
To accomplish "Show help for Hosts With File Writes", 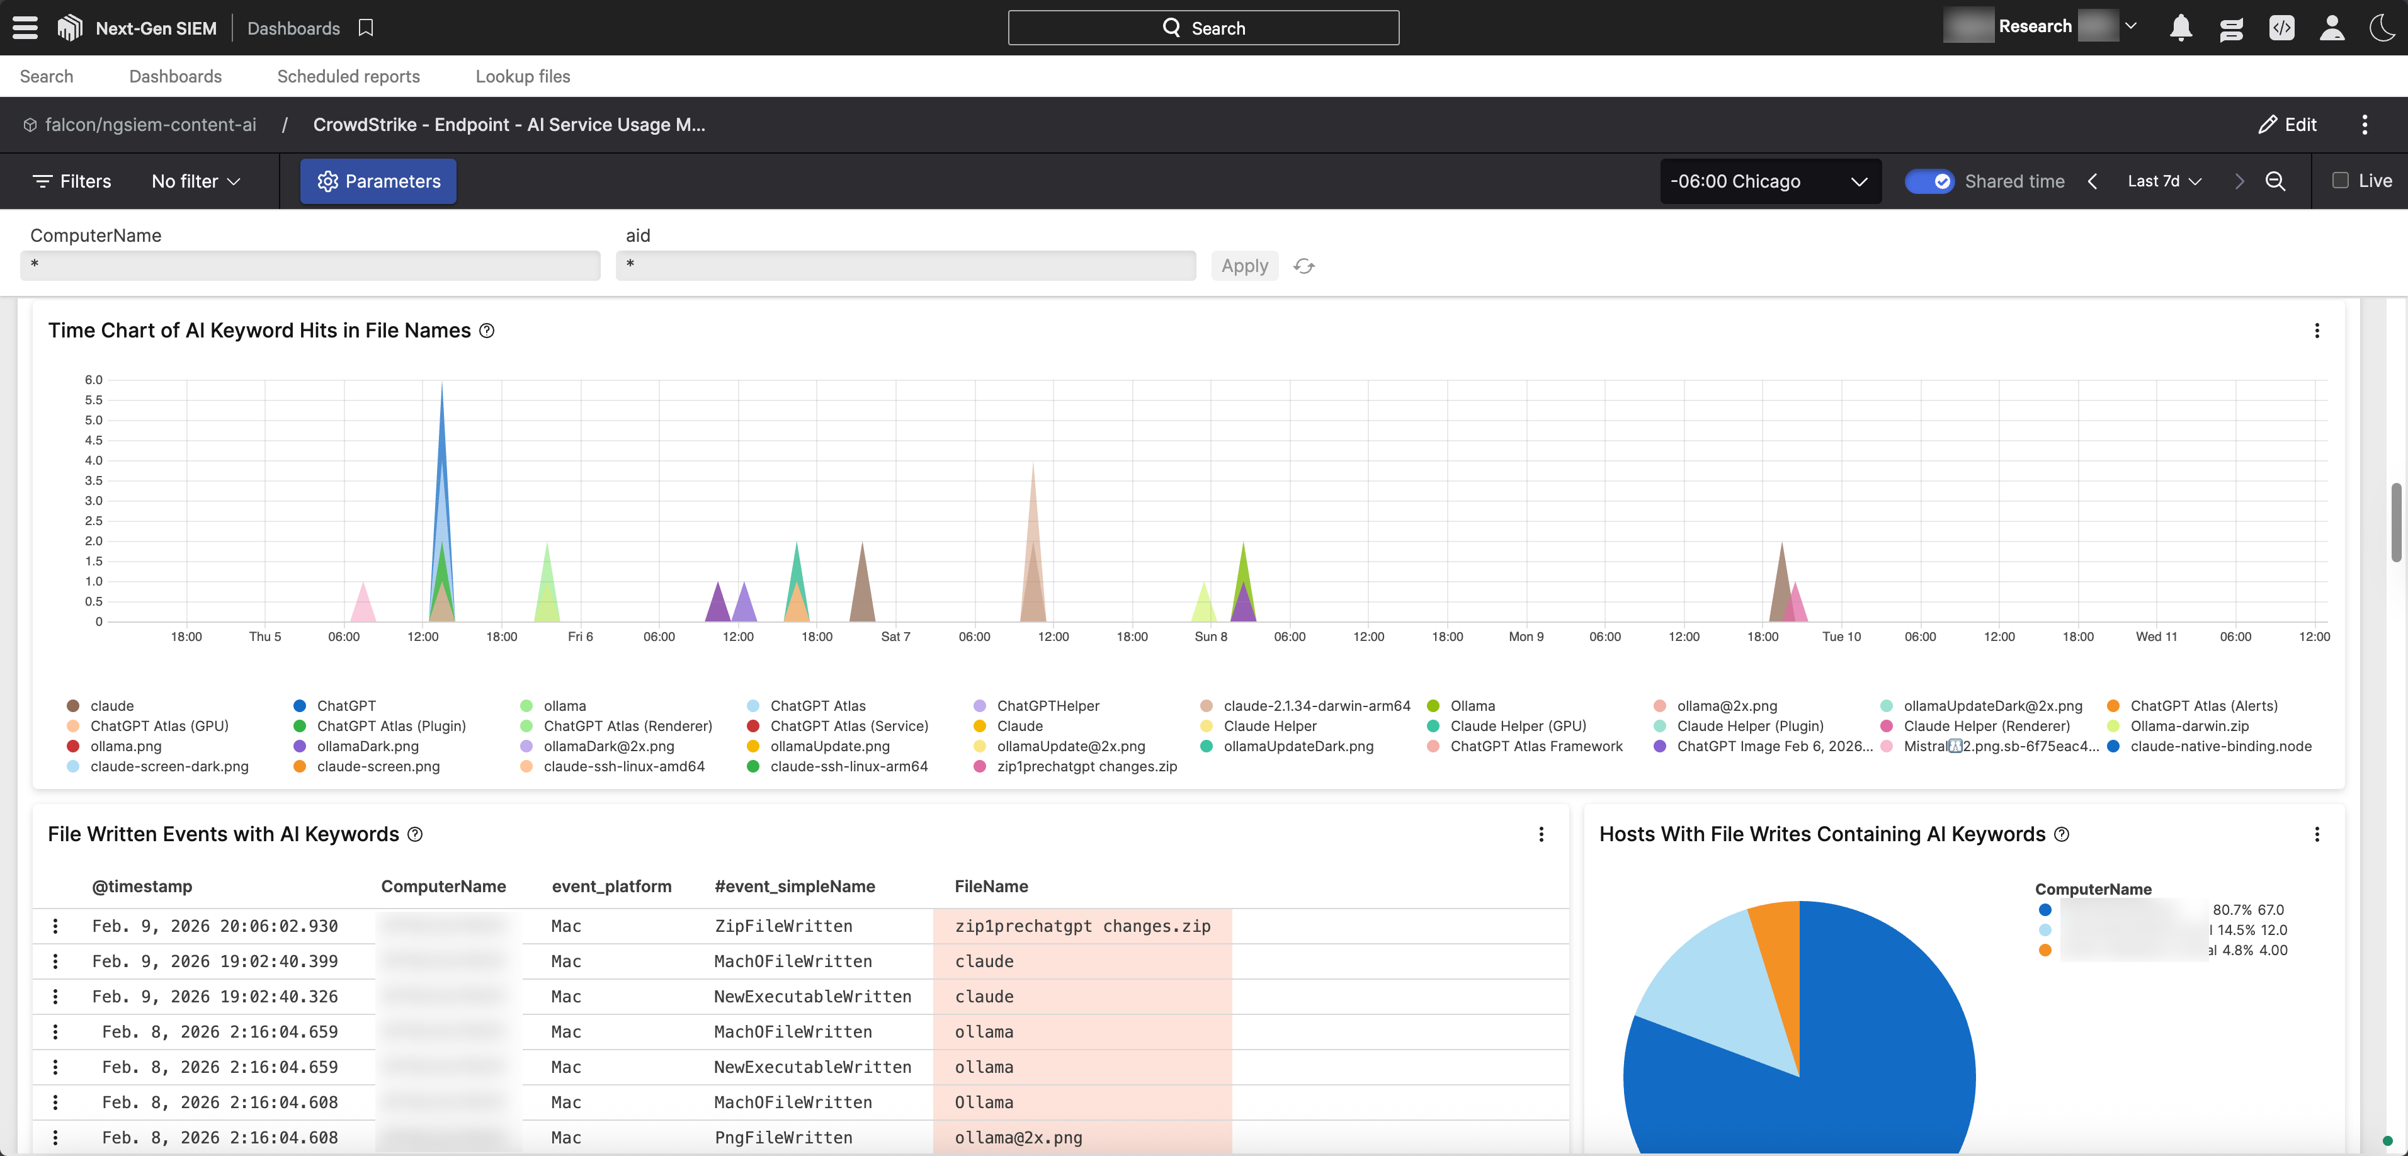I will (2061, 834).
